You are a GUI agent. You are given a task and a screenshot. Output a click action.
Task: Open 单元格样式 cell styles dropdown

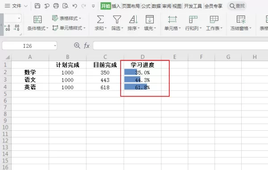[x=69, y=28]
